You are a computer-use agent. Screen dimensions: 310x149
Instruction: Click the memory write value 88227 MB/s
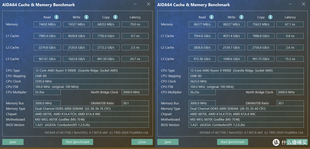click(231, 24)
